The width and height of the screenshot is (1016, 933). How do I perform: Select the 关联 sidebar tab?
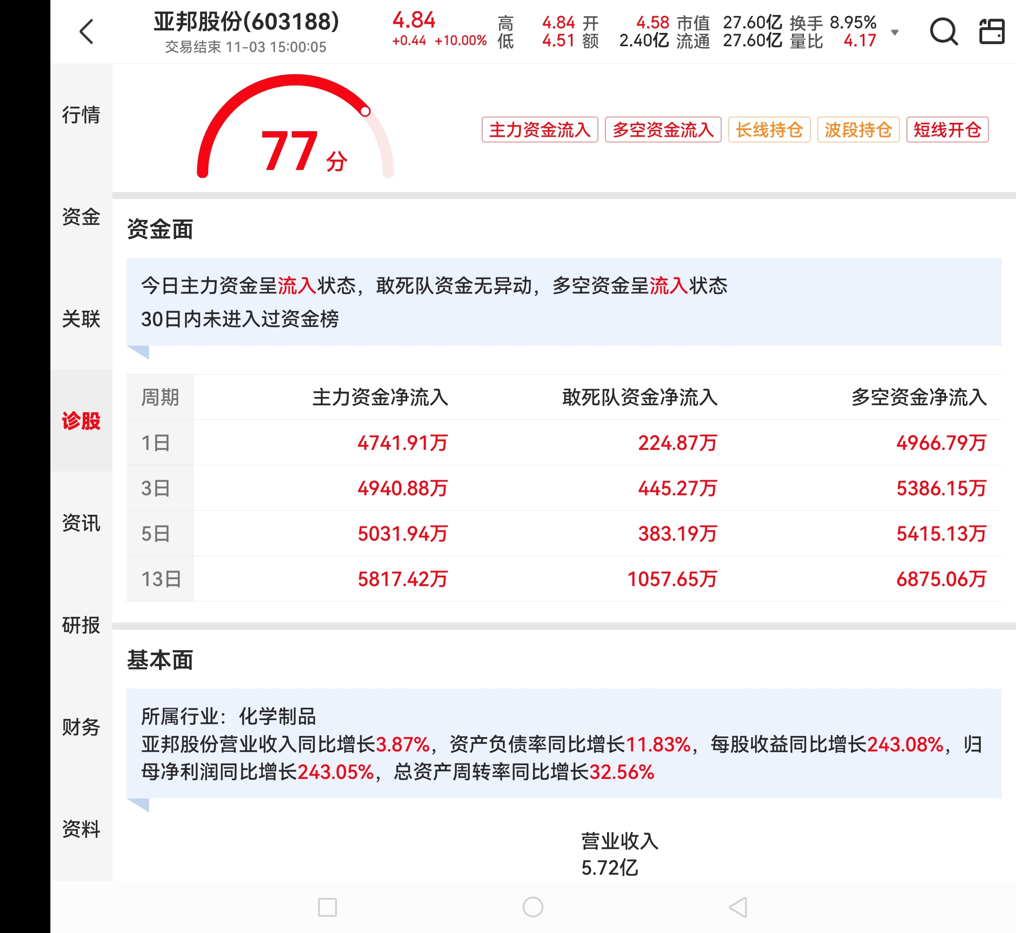(x=81, y=319)
